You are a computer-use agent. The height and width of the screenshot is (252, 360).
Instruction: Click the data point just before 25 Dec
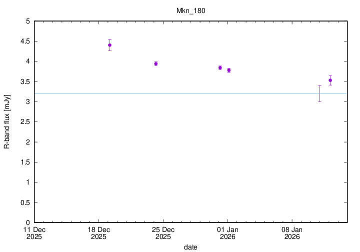coord(156,63)
